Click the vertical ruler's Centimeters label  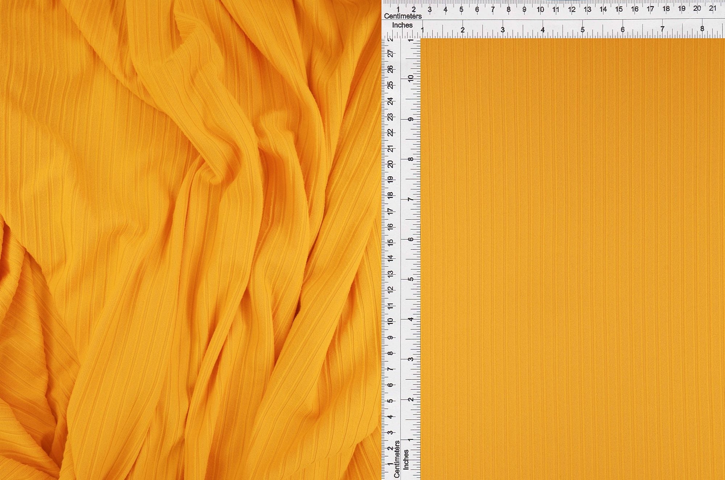tap(397, 459)
